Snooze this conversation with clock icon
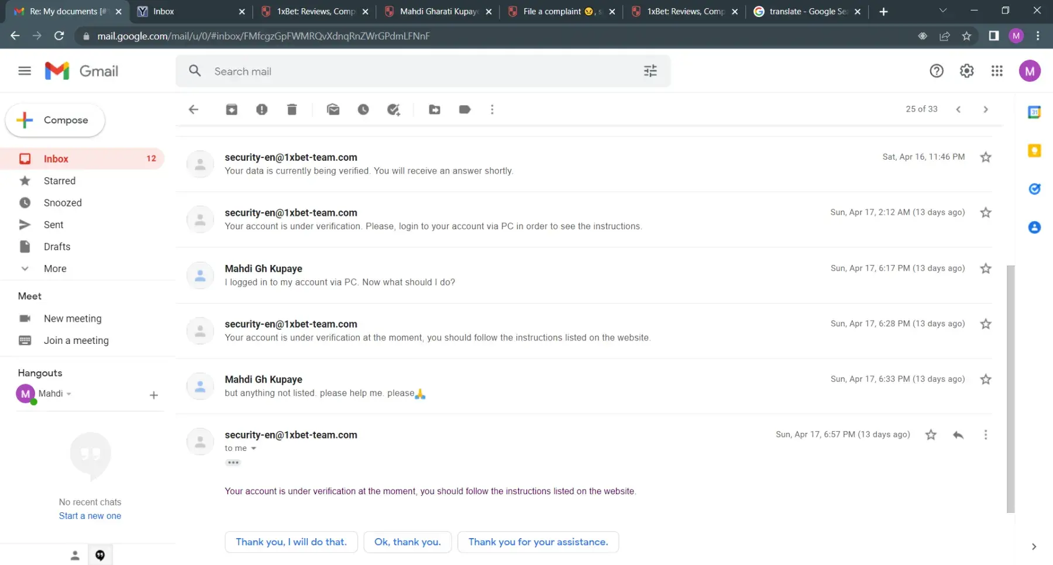The height and width of the screenshot is (565, 1053). [363, 109]
